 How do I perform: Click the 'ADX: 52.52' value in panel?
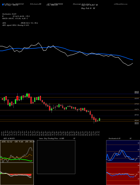pos(7,142)
